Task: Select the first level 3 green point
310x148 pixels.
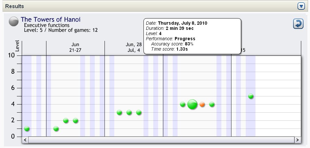Action: [x=119, y=112]
